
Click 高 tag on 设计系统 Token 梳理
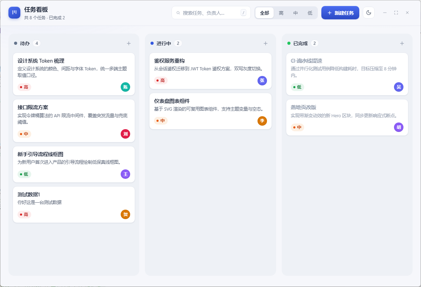point(24,87)
